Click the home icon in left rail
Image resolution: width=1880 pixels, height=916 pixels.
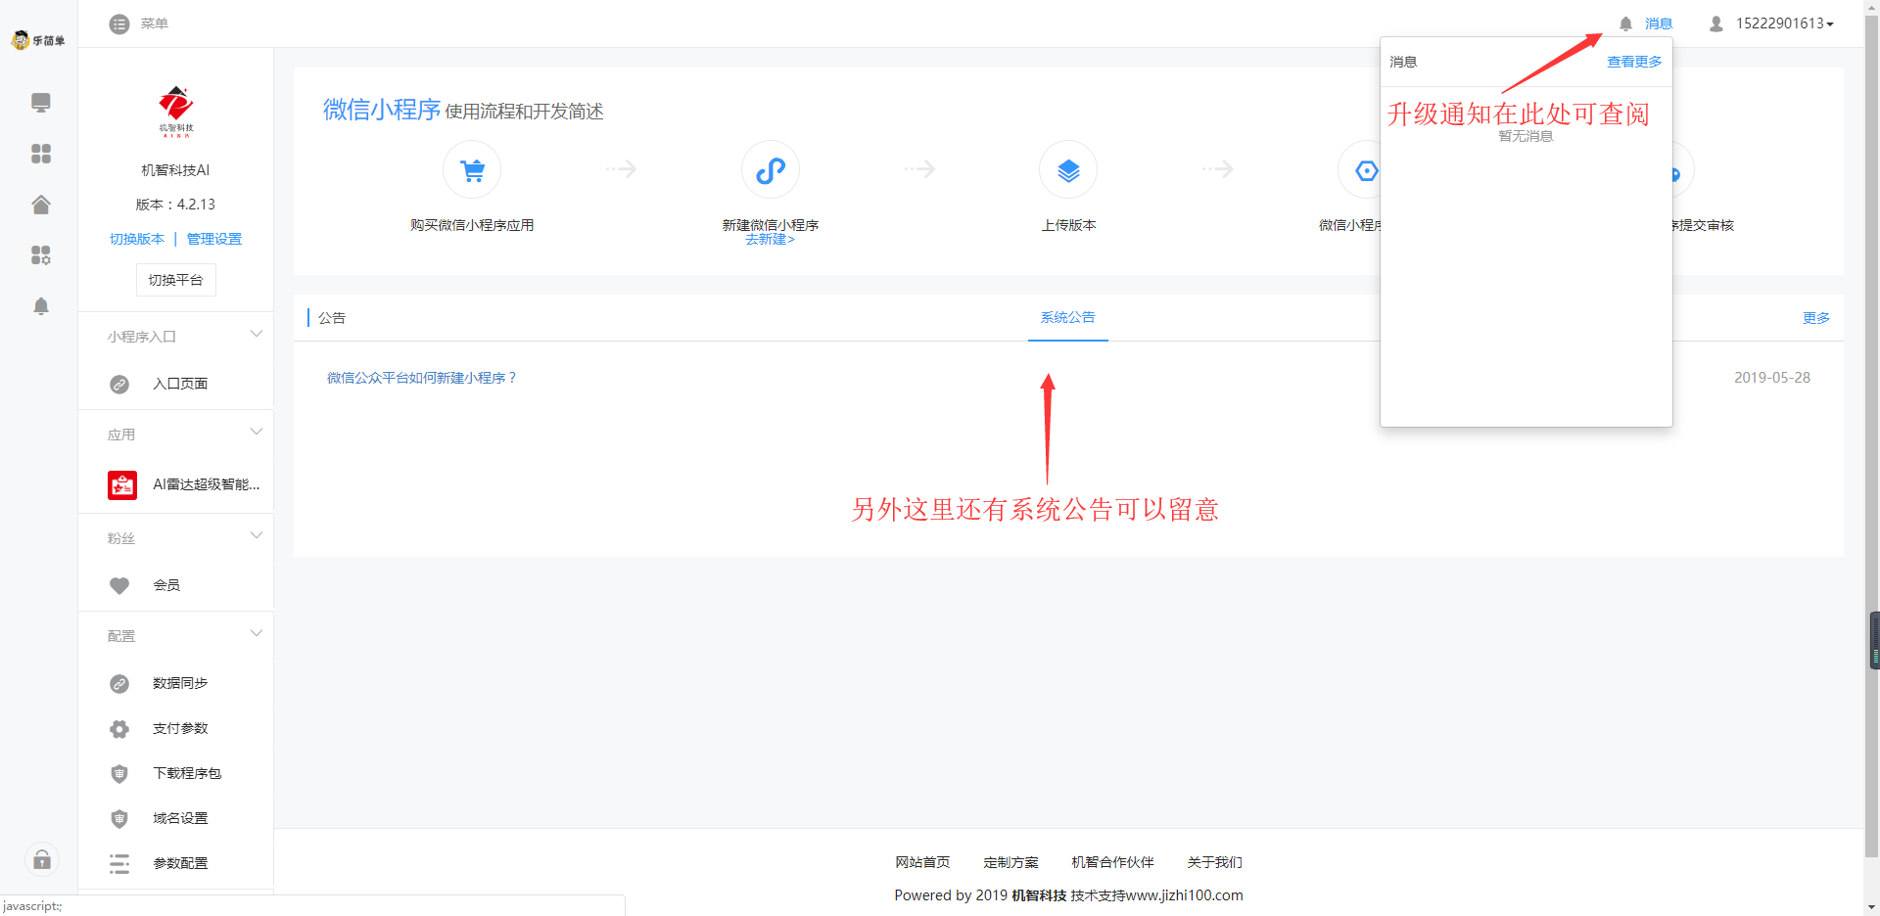pos(41,205)
